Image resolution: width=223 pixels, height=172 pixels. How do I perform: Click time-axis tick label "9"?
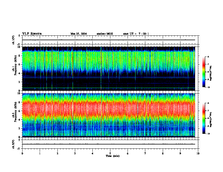coord(180,153)
